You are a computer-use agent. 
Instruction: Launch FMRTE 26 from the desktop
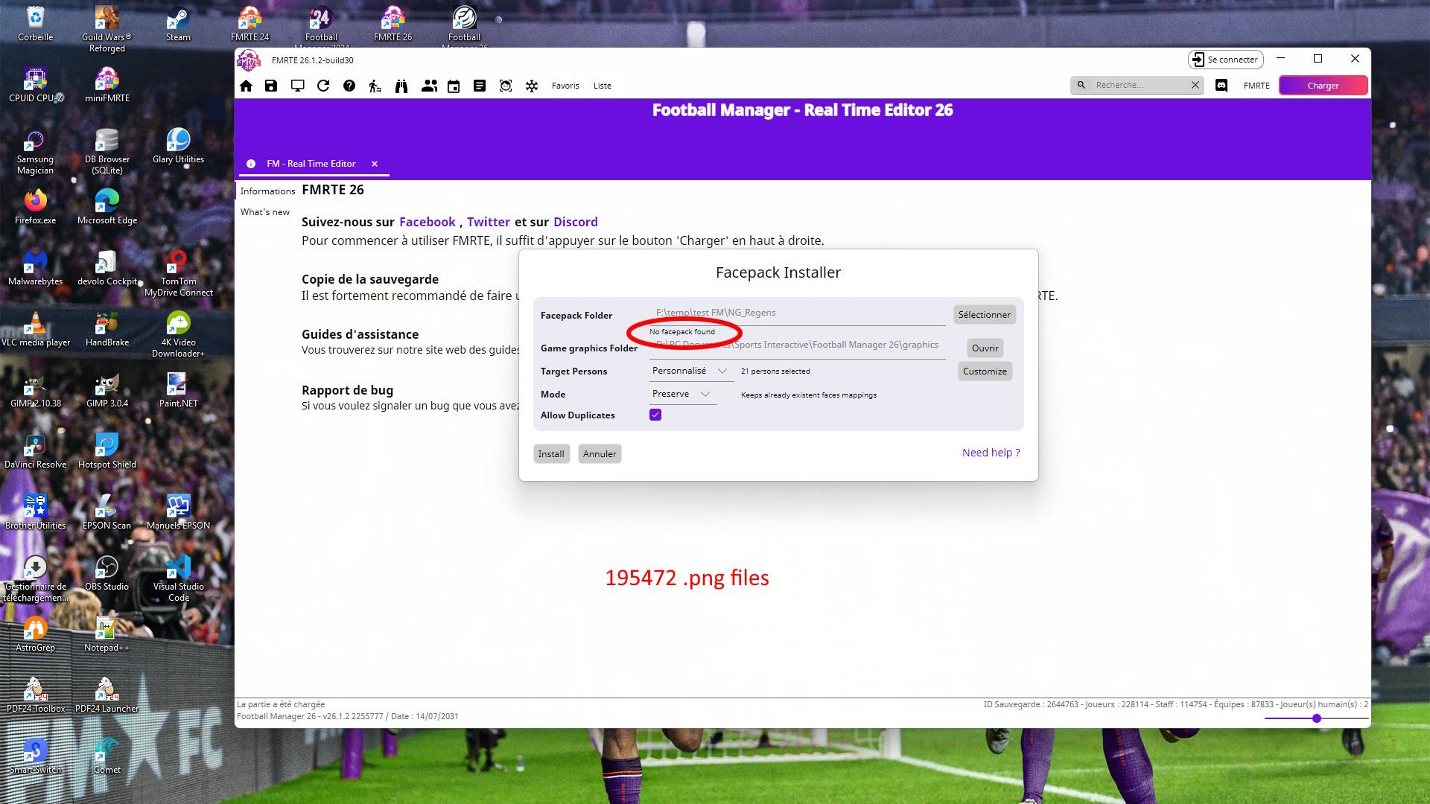coord(392,19)
